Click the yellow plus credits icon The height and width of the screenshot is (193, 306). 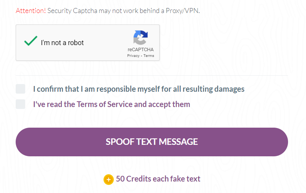coord(109,179)
